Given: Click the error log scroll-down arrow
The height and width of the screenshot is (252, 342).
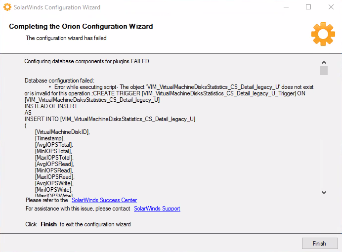Looking at the screenshot, I should tap(324, 193).
